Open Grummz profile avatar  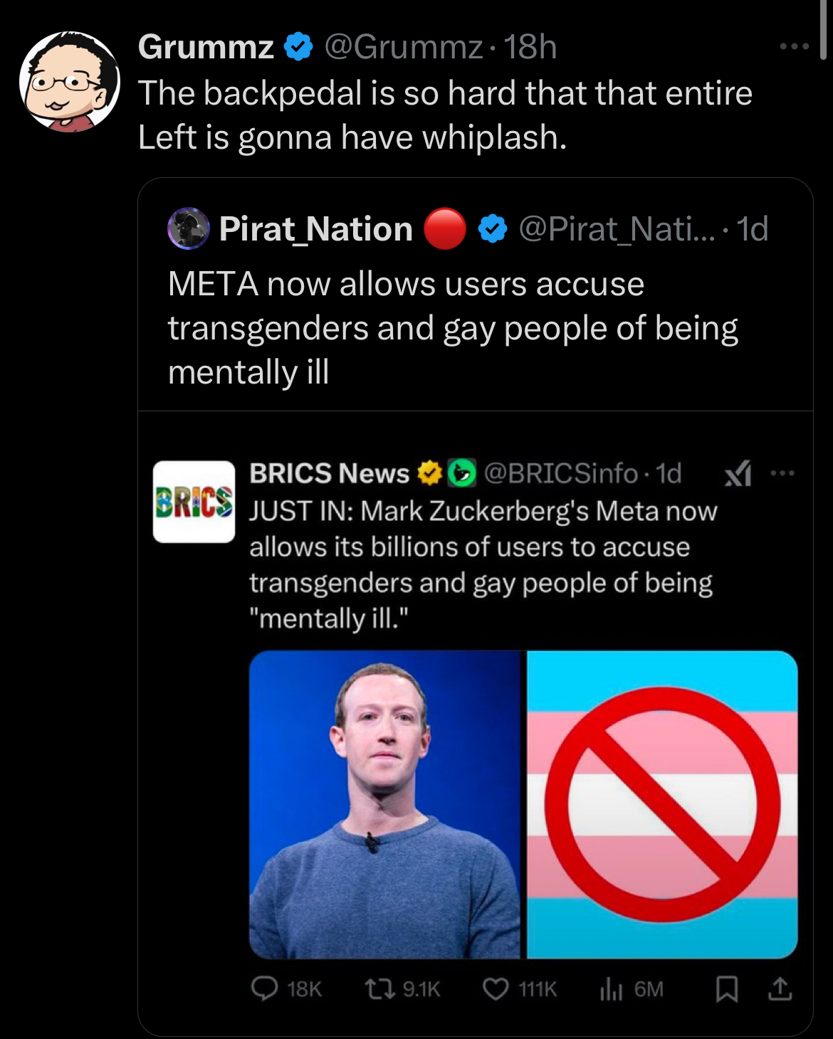(x=70, y=82)
